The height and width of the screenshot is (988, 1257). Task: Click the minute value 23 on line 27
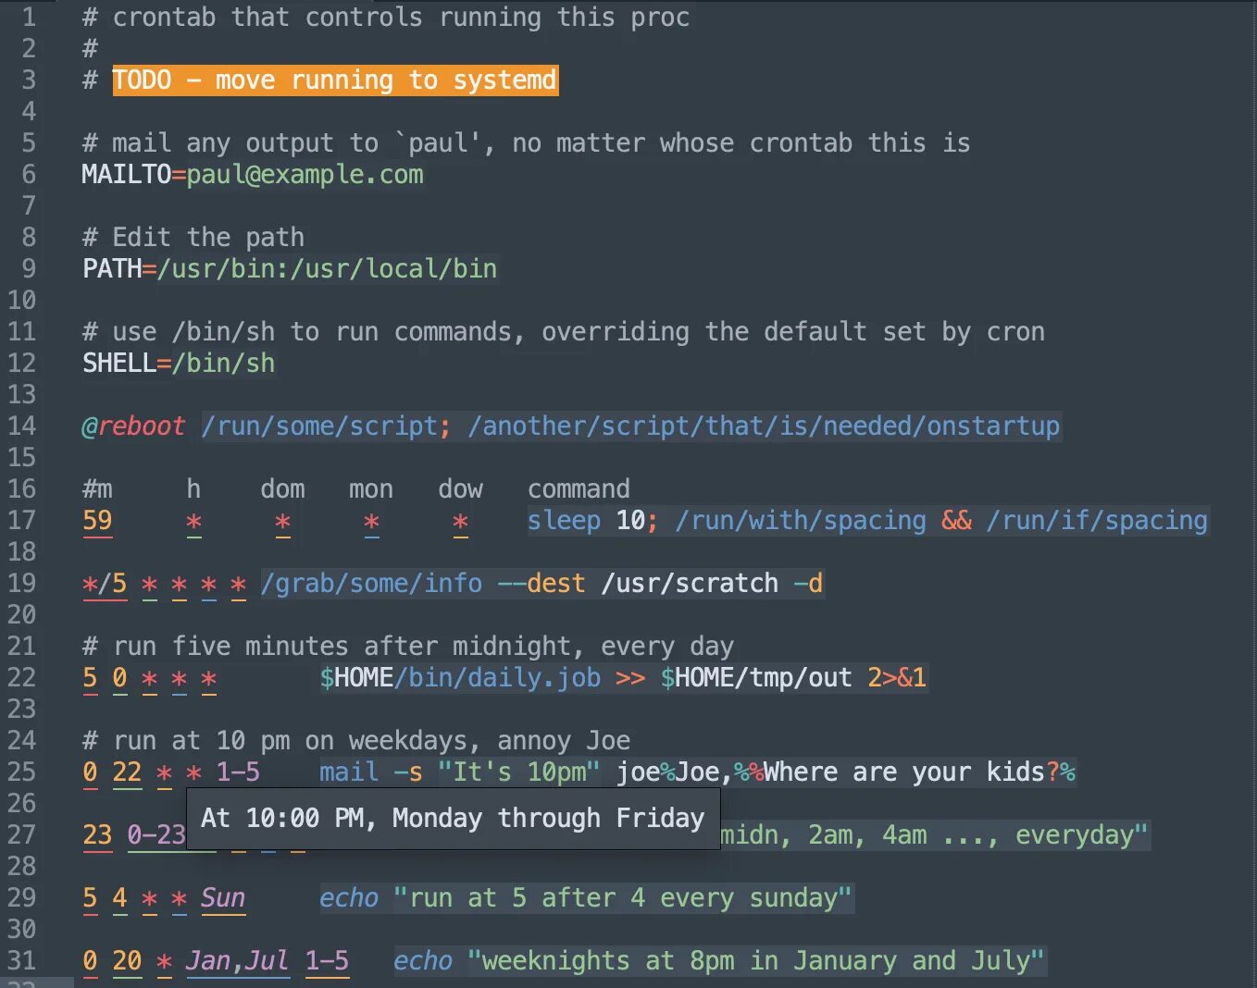(x=97, y=835)
